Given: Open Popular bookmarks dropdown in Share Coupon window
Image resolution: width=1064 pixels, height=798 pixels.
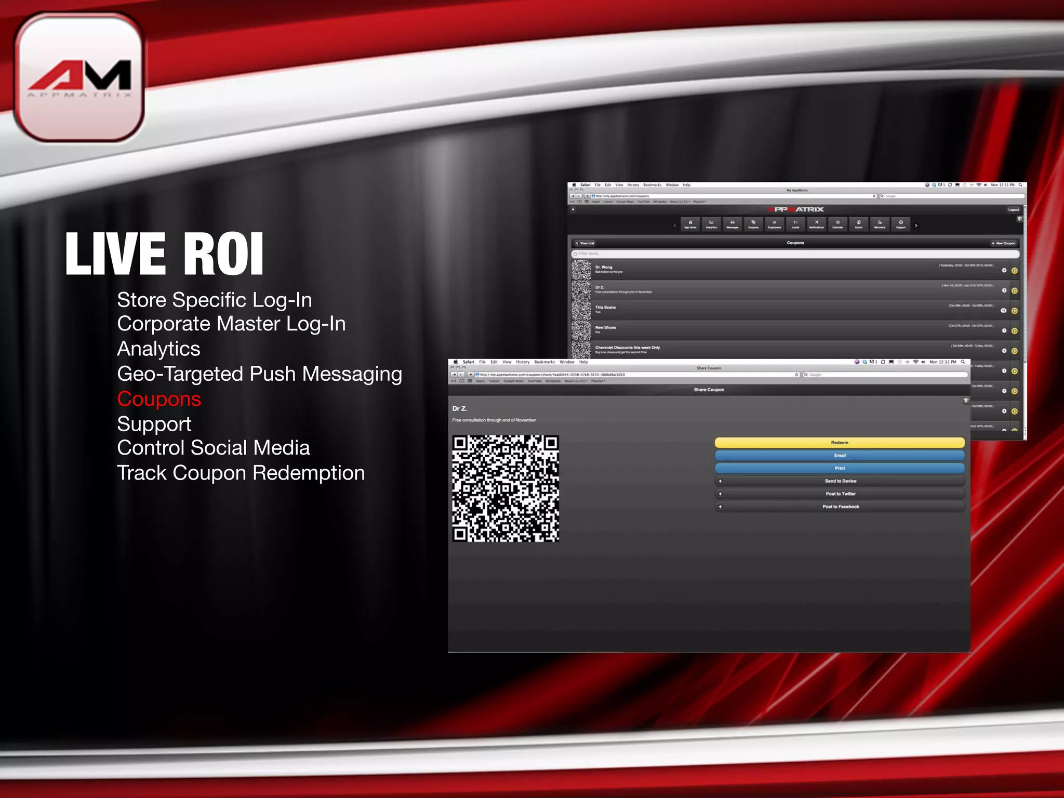Looking at the screenshot, I should 598,381.
